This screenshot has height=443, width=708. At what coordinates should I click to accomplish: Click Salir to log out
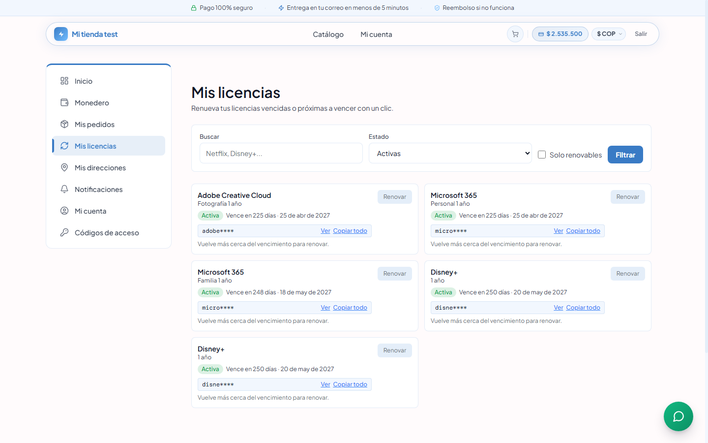(x=641, y=34)
